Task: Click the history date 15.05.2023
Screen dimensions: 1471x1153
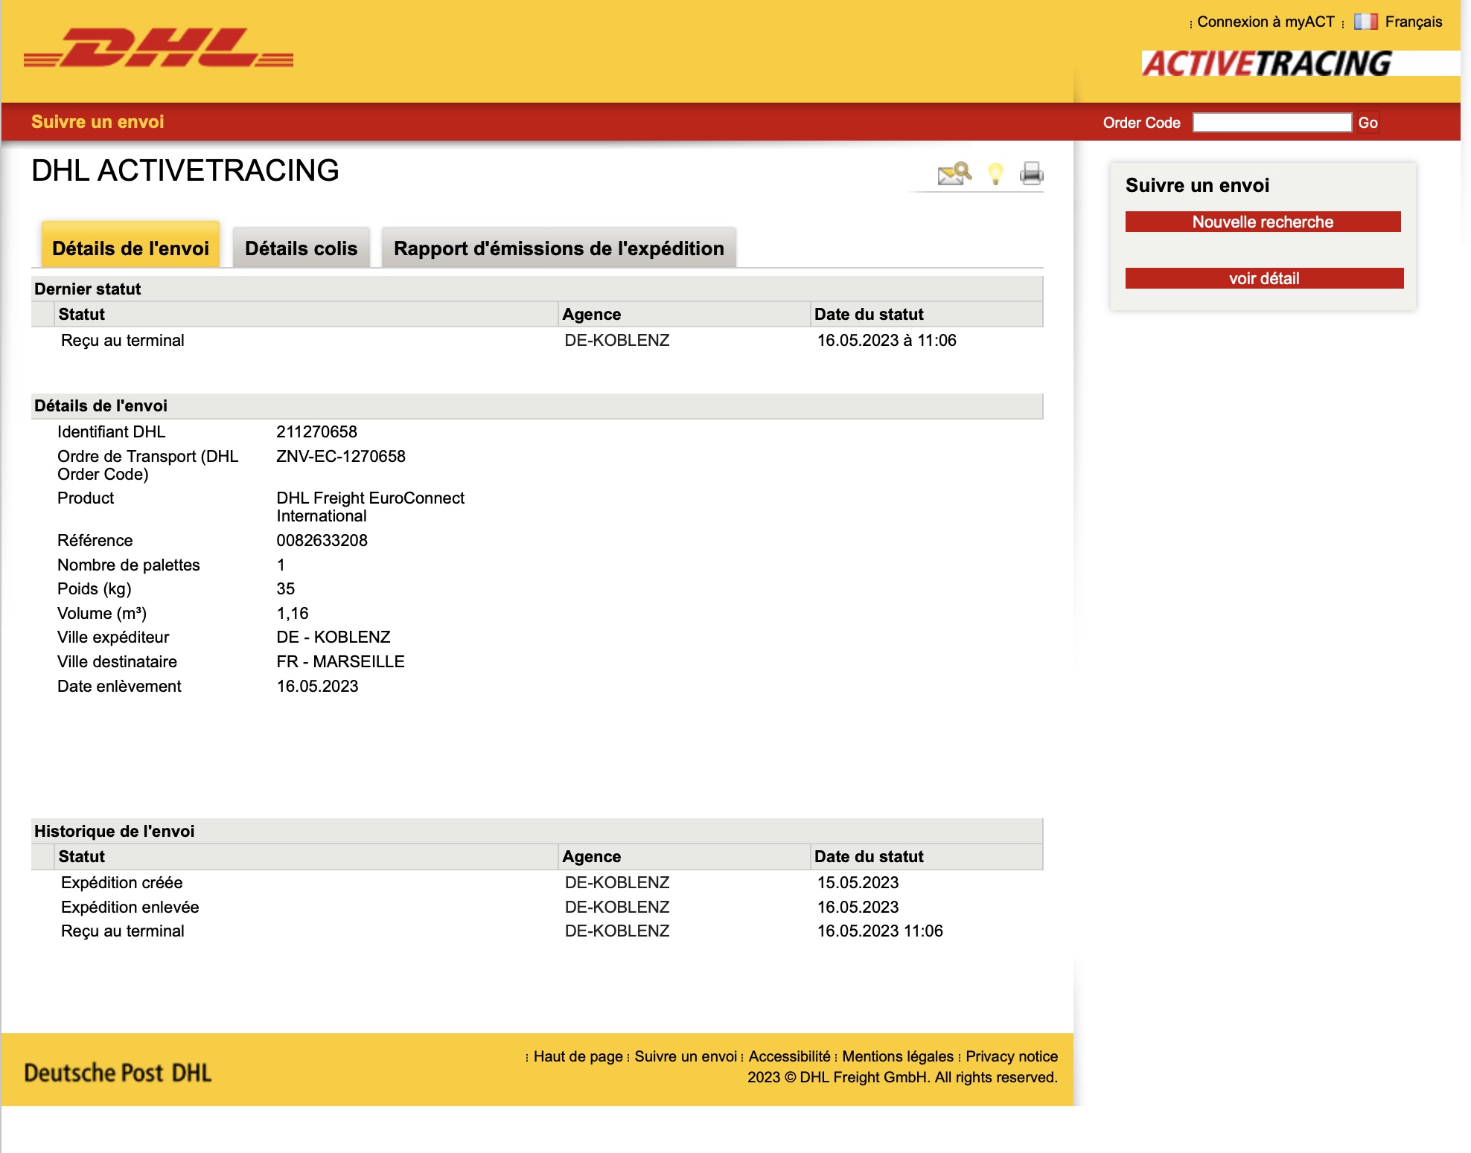Action: tap(858, 883)
